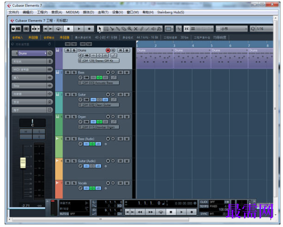Click Play in the bottom transport panel
The width and height of the screenshot is (283, 227).
[x=181, y=212]
